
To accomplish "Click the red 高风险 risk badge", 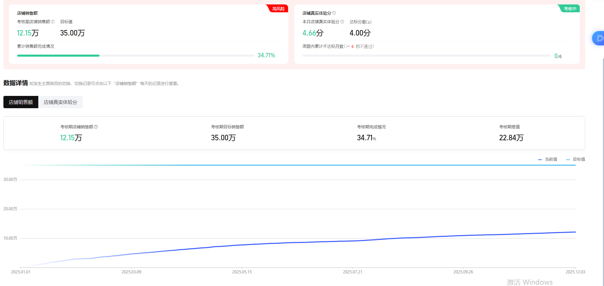I will point(278,9).
